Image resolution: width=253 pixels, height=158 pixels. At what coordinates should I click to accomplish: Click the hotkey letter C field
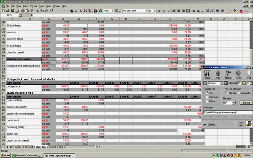tap(239, 83)
